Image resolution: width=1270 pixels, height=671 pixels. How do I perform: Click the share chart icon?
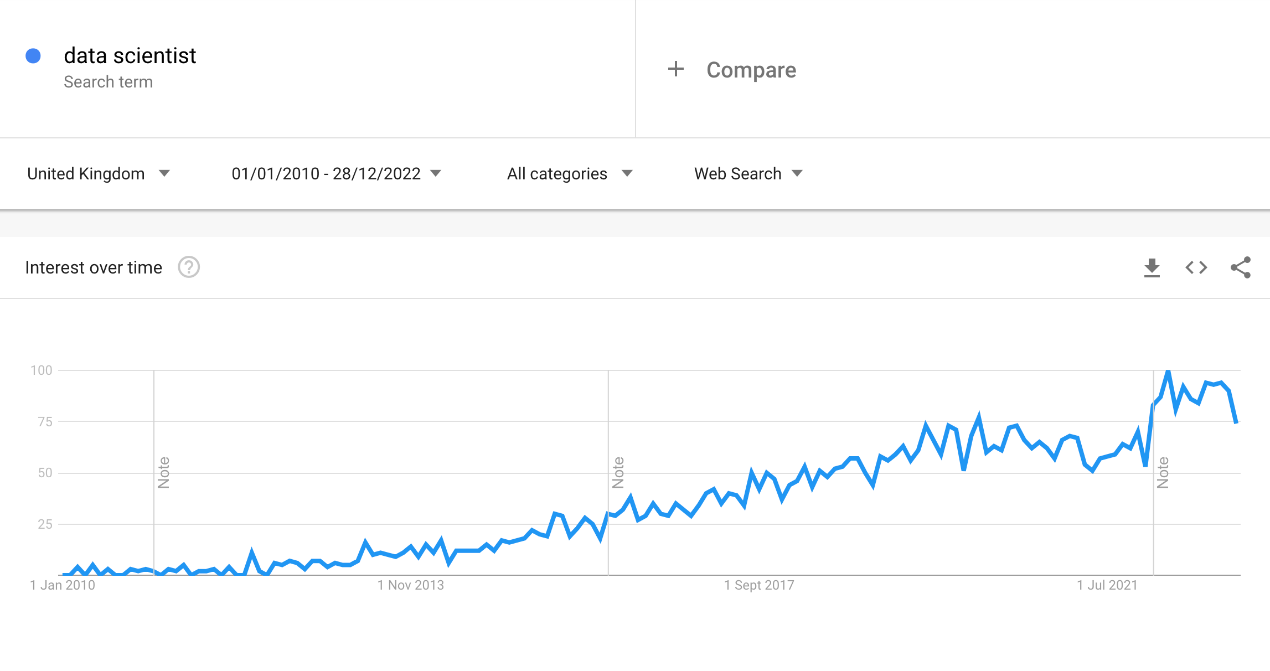(x=1240, y=268)
